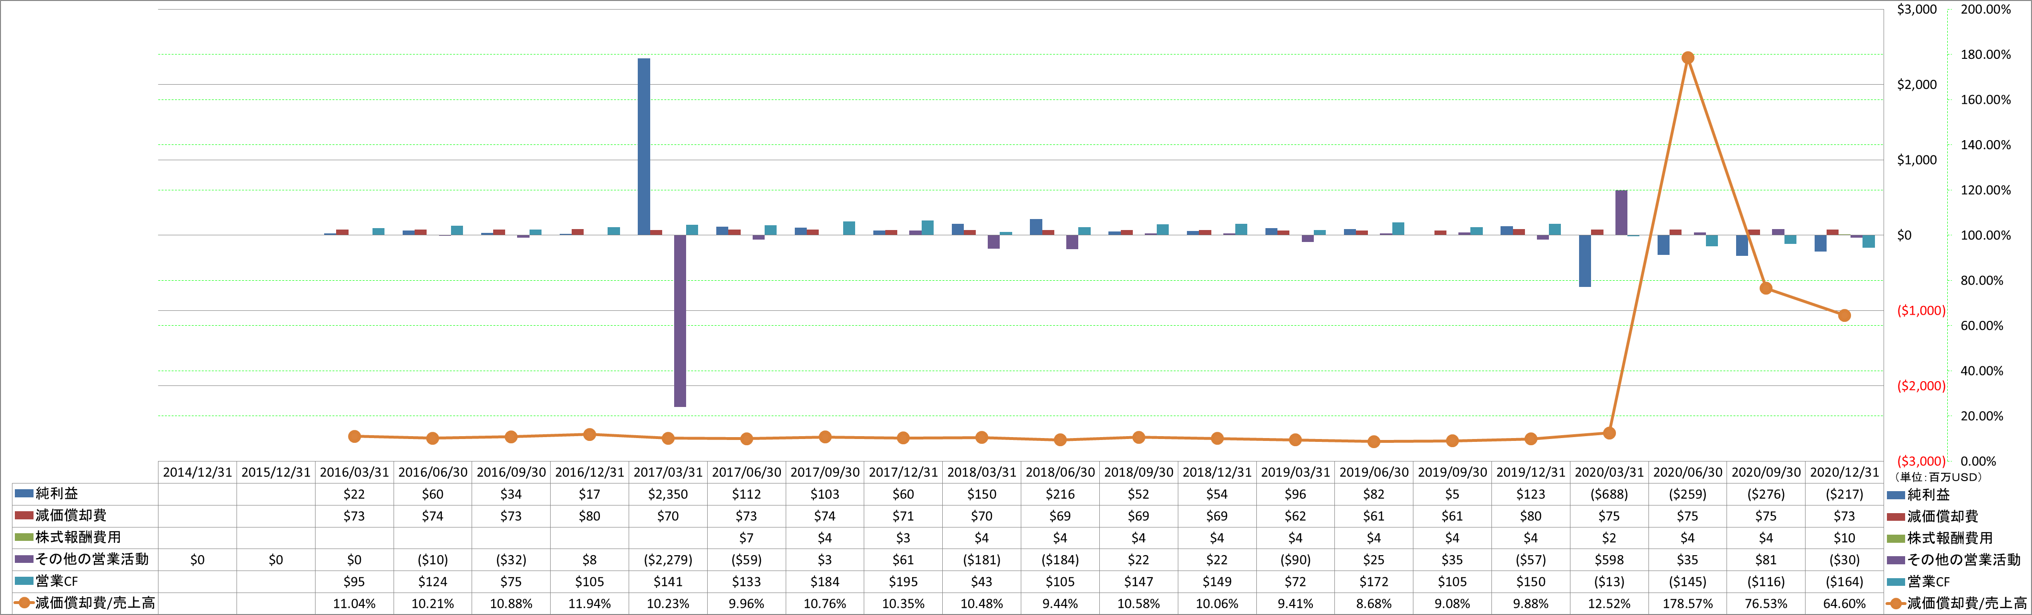Select the 64.60% ratio cell
2032x615 pixels.
click(x=1844, y=604)
